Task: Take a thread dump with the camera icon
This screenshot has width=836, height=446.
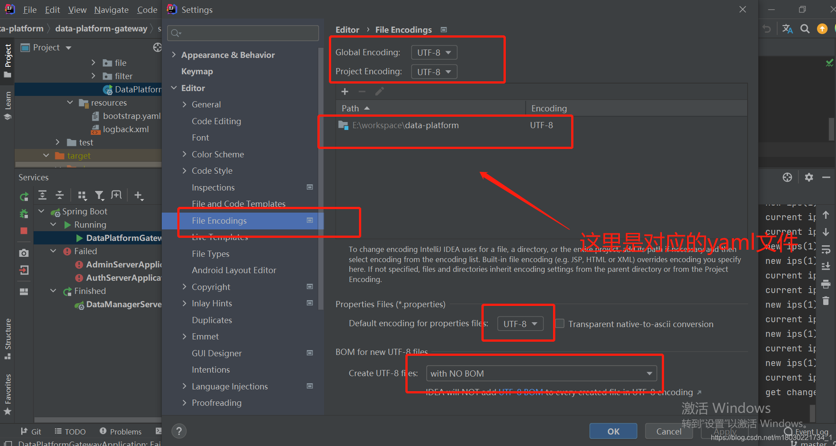Action: 24,253
